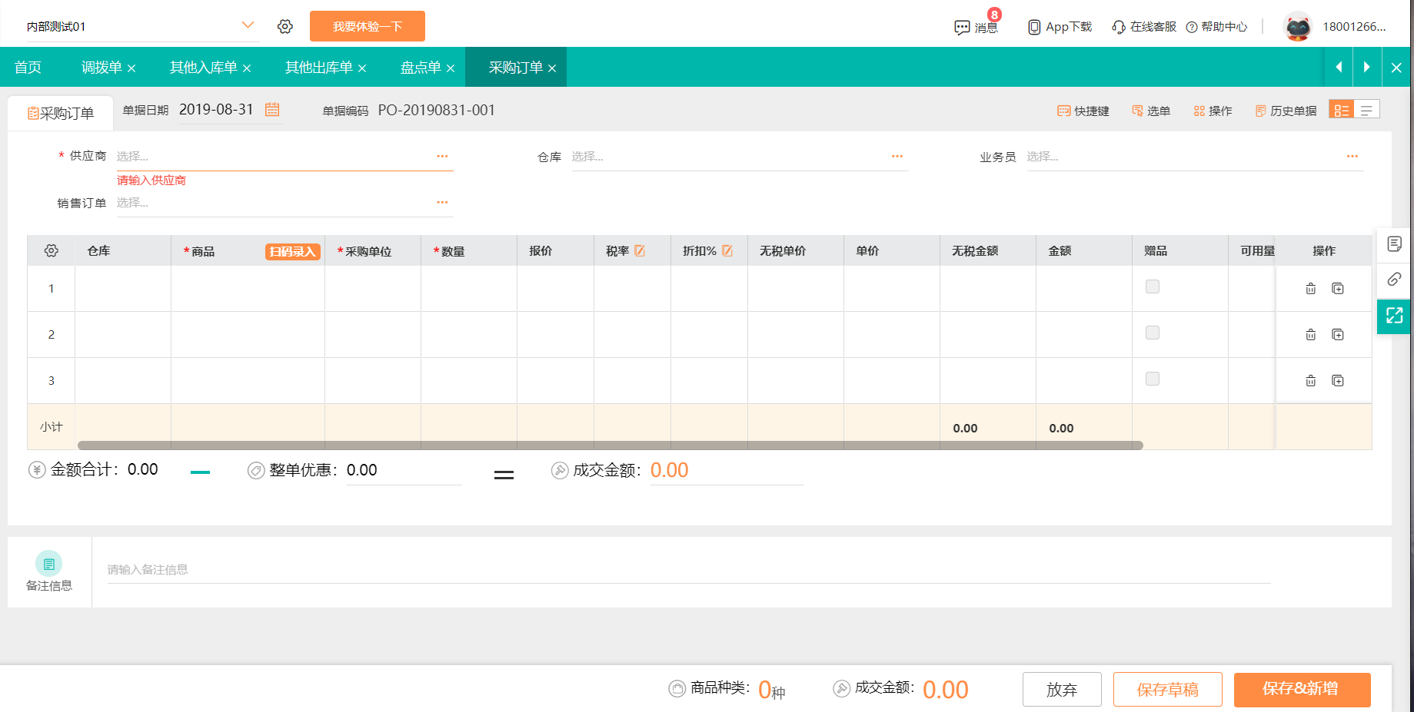Check the gift checkbox in row 2
1414x712 pixels.
click(1153, 333)
